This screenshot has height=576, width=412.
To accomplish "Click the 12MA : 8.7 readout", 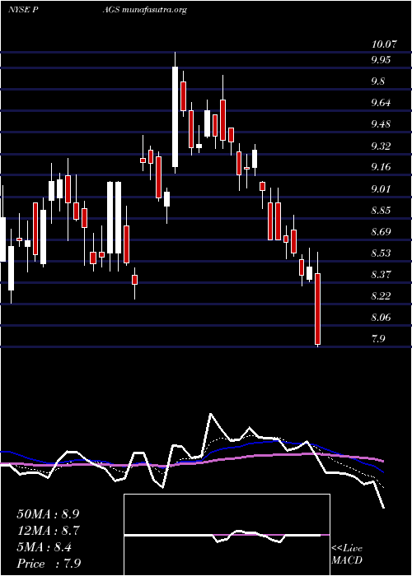I will click(x=48, y=531).
